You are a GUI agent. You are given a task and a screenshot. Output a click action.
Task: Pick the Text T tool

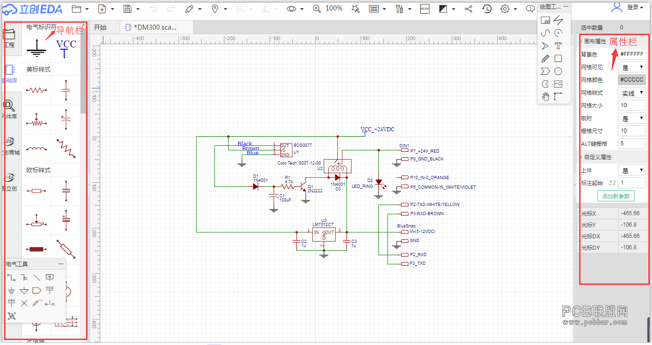(x=558, y=46)
